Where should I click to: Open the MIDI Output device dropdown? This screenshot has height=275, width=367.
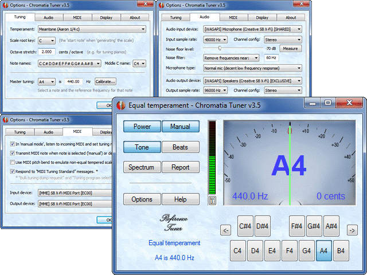point(75,204)
